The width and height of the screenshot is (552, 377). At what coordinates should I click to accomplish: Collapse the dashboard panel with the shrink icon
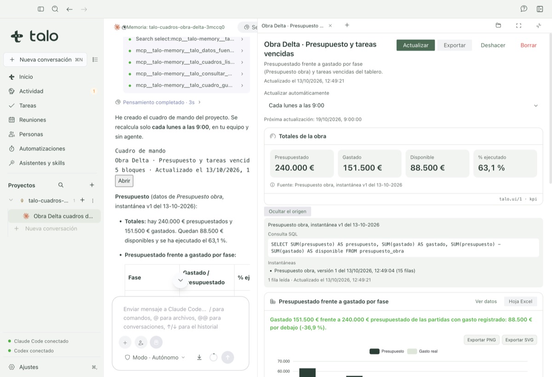539,25
